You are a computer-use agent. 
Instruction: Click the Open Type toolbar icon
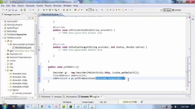tap(75, 10)
